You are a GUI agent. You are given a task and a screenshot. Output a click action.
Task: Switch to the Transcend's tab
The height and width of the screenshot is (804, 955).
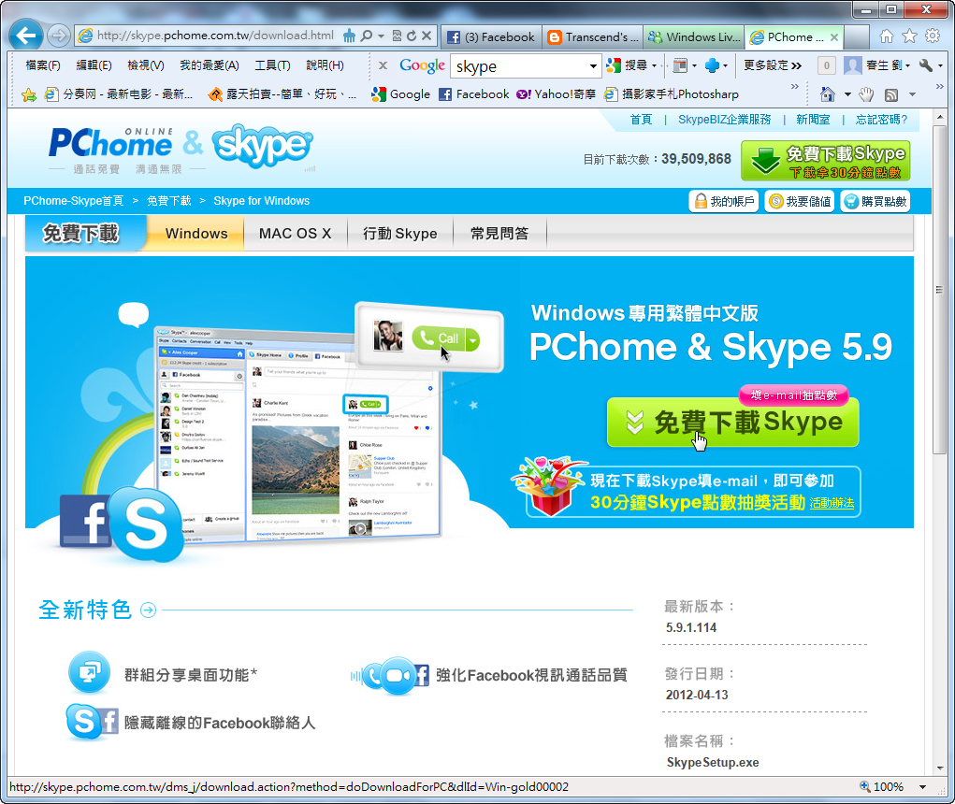tap(593, 37)
